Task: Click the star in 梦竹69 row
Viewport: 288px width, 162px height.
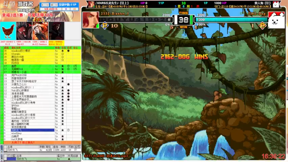Action: [x=63, y=105]
